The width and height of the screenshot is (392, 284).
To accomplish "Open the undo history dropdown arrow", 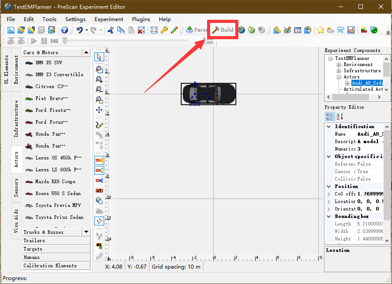I will pyautogui.click(x=87, y=30).
